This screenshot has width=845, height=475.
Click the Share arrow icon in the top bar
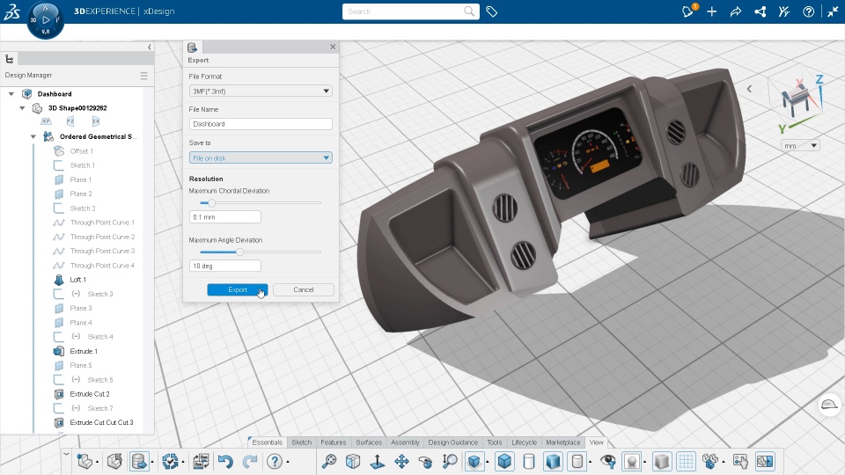pos(736,11)
